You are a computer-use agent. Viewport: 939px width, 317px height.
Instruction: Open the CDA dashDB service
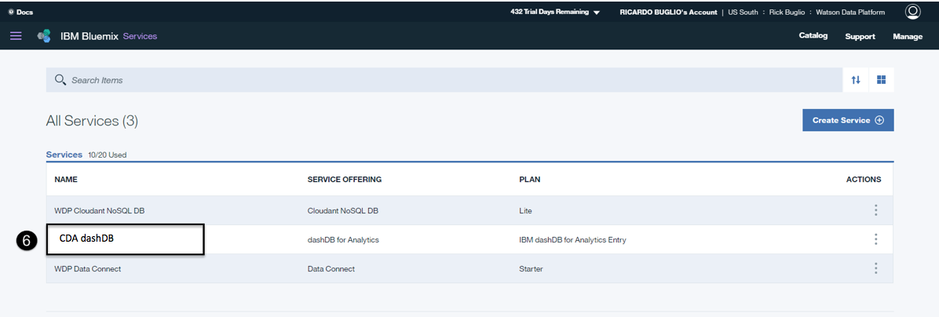point(86,238)
